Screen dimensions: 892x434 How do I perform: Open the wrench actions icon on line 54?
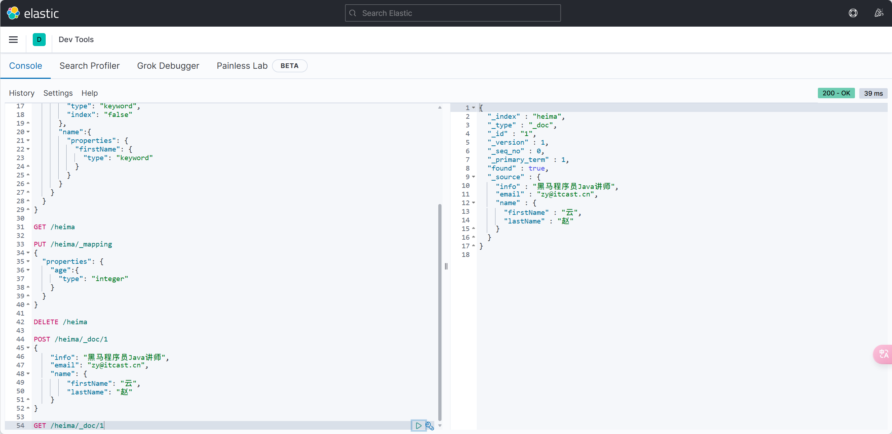430,426
